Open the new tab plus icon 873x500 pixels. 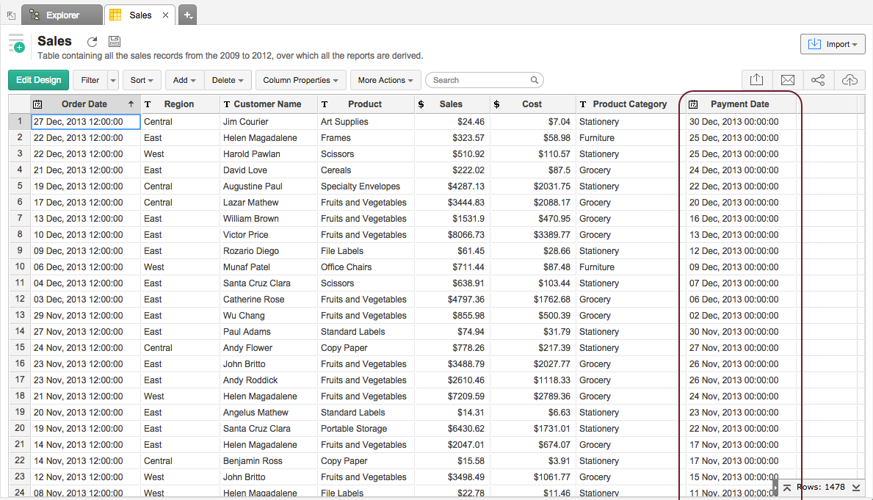[187, 15]
